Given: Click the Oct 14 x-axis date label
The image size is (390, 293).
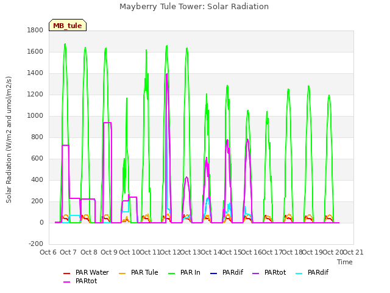Looking at the screenshot, I should 211,252.
